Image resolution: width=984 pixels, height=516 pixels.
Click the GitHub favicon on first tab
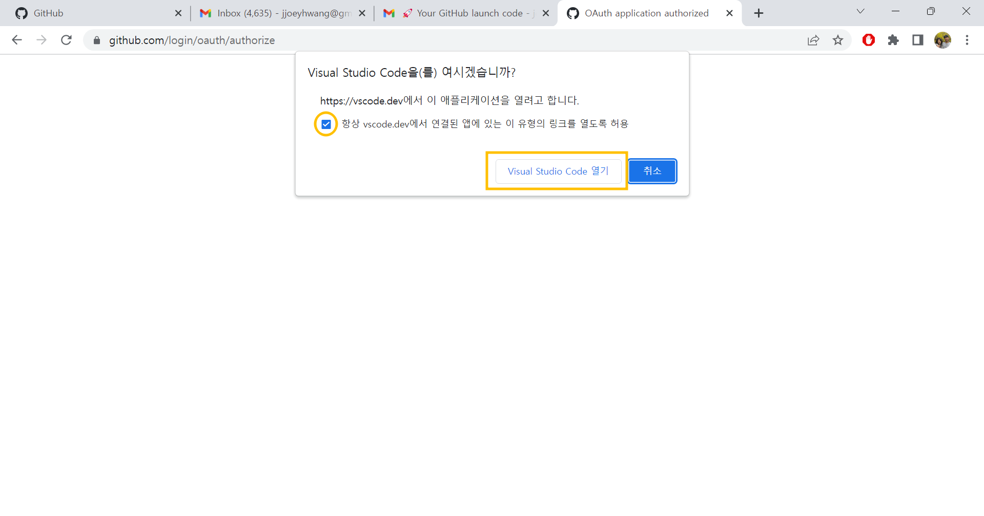[x=21, y=13]
